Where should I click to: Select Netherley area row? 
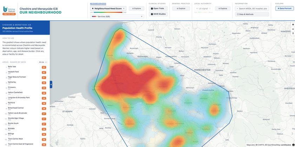[x=25, y=83]
